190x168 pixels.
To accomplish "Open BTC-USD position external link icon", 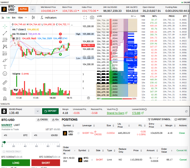I will coord(78,133).
